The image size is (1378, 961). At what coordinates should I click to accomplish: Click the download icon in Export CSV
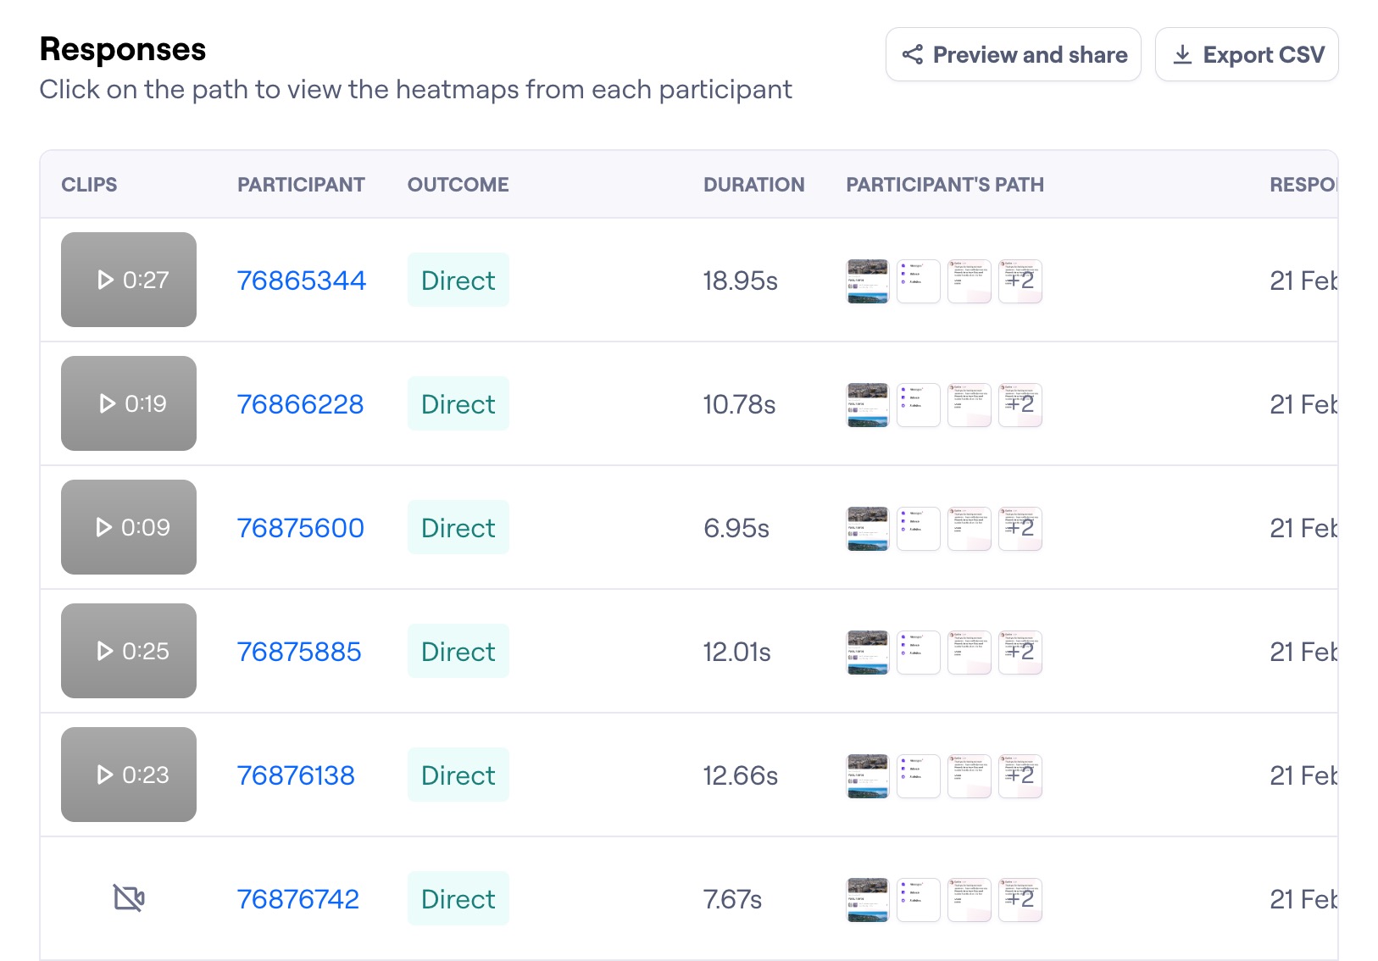[1182, 55]
